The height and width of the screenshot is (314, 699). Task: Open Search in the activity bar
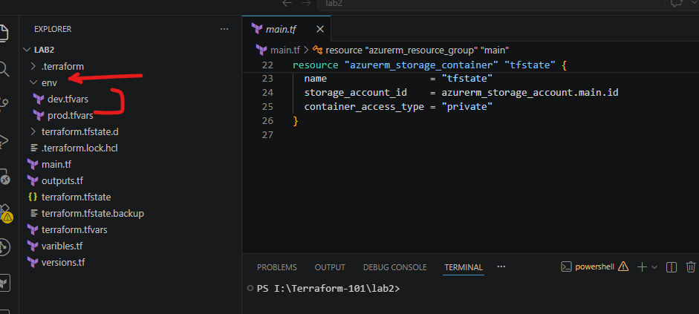coord(4,68)
